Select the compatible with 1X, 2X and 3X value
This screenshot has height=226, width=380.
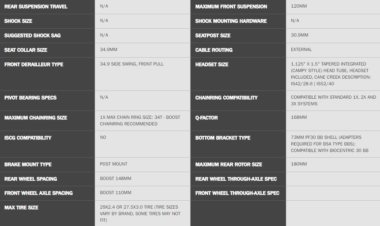pos(334,100)
